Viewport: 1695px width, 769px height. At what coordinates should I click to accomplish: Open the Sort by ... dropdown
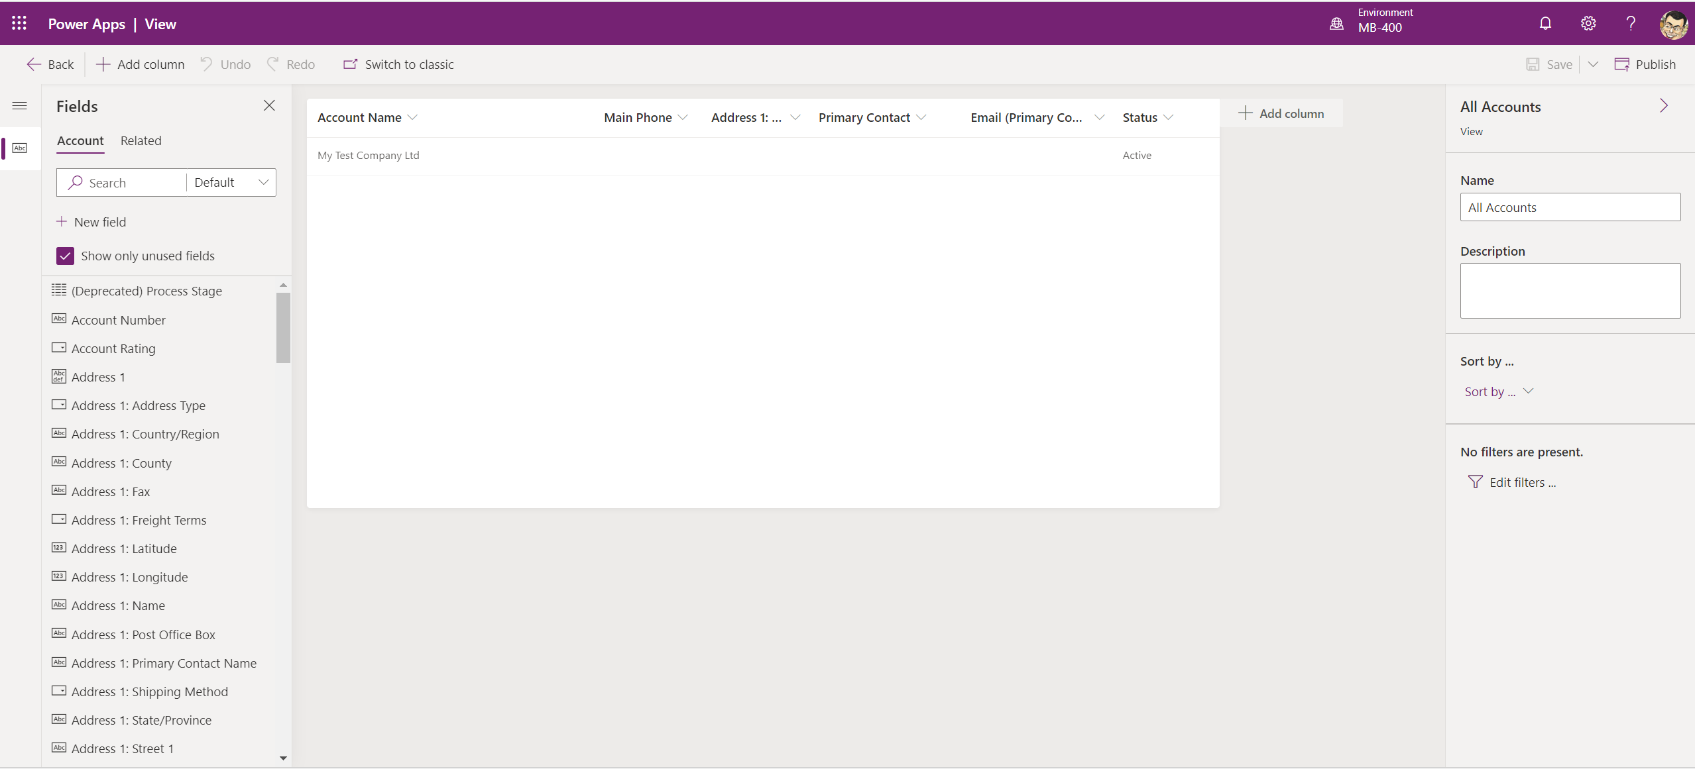coord(1498,391)
